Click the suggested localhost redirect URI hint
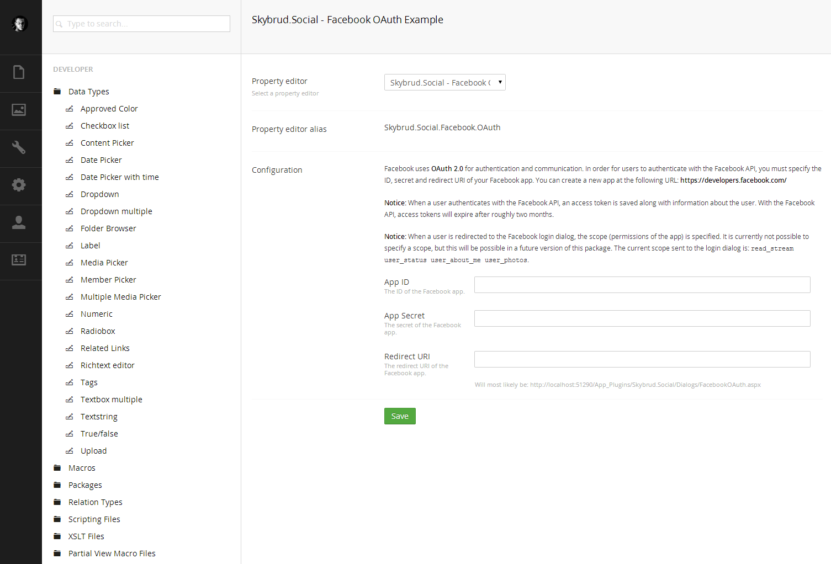The height and width of the screenshot is (564, 831). tap(618, 385)
